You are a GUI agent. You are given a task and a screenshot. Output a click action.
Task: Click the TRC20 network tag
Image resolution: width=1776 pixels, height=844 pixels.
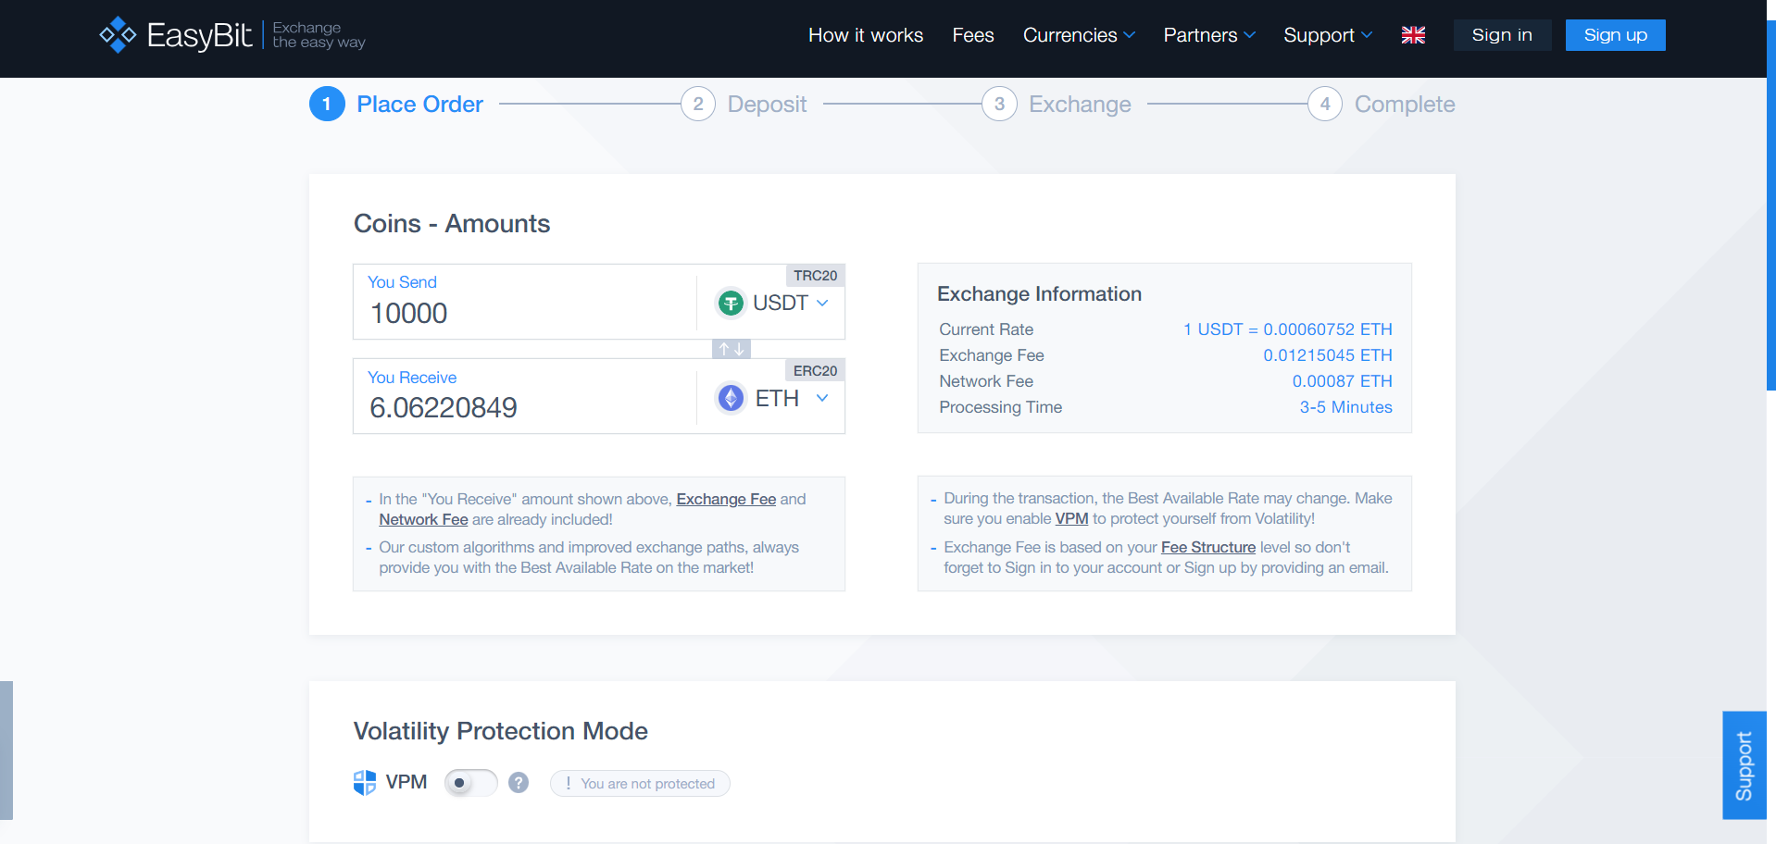click(815, 276)
